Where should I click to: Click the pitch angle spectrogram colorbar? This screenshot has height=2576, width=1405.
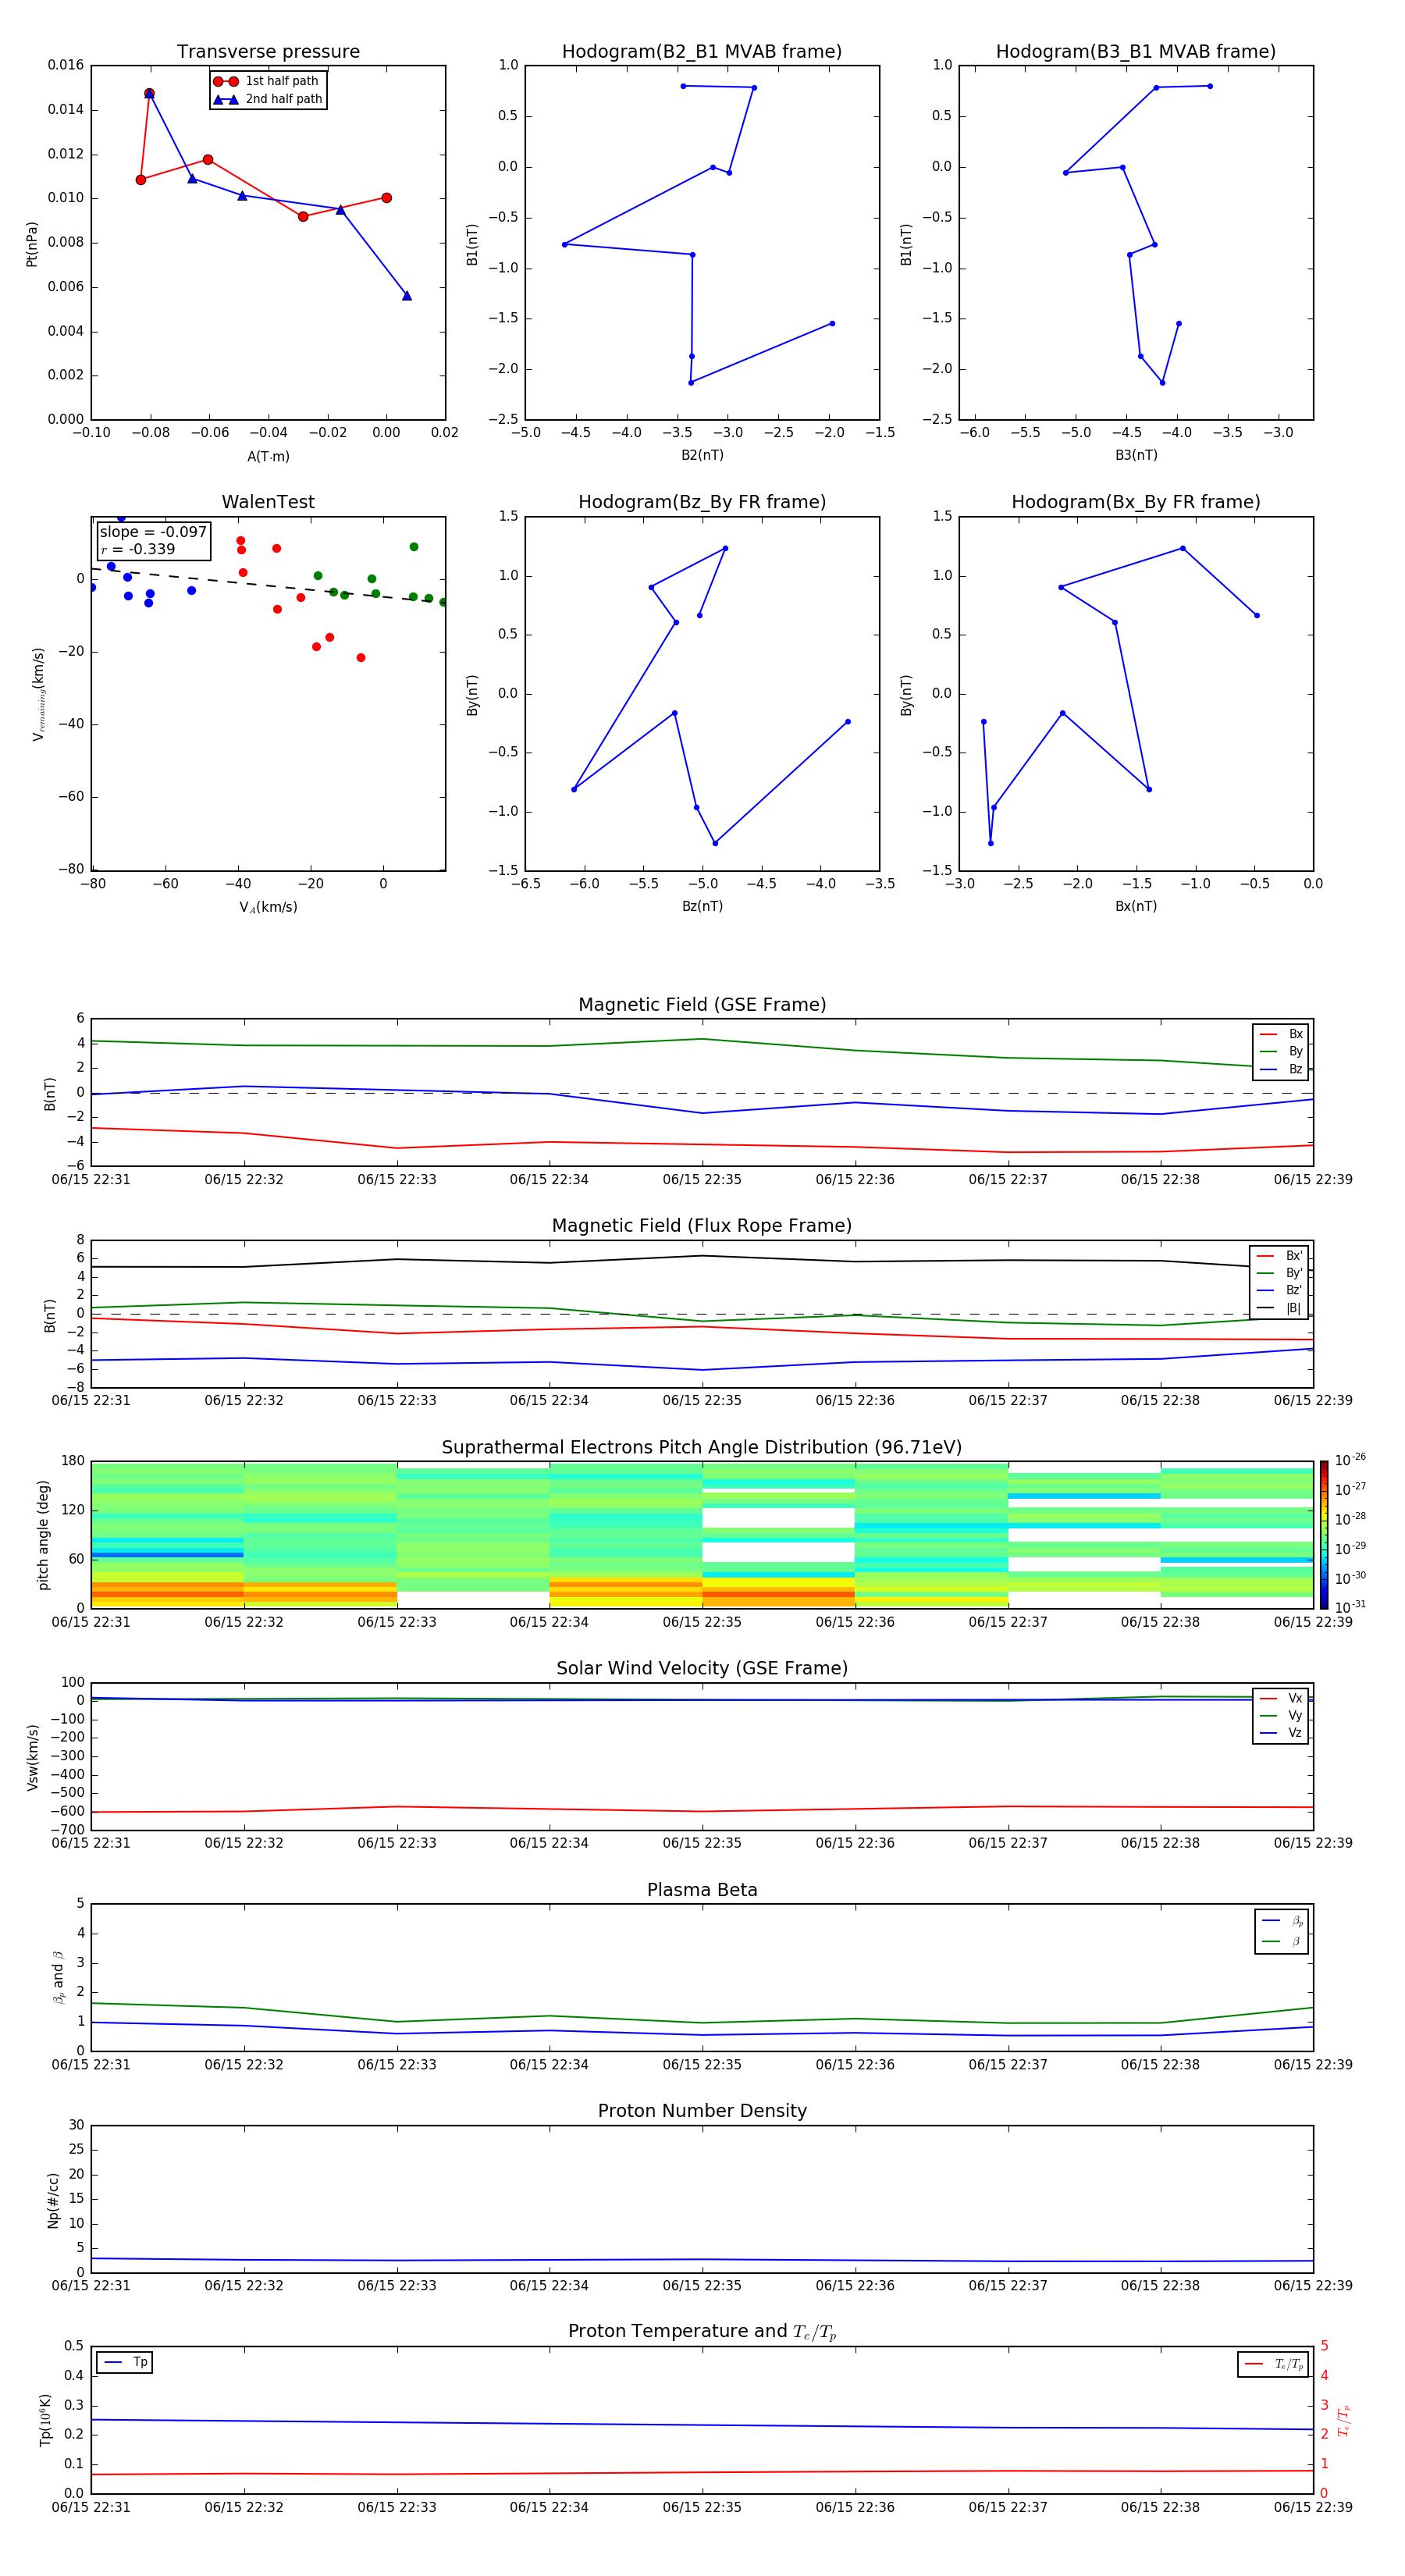[x=1324, y=1535]
